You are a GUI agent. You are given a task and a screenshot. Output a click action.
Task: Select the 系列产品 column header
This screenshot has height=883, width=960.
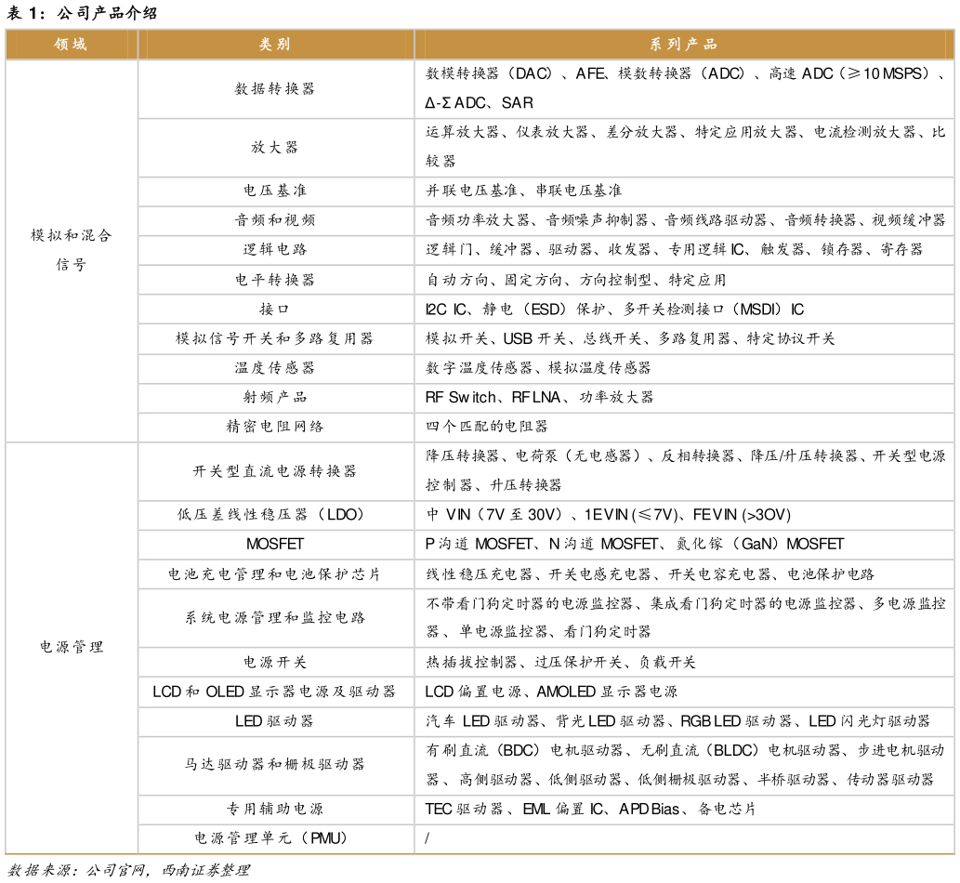click(x=685, y=44)
